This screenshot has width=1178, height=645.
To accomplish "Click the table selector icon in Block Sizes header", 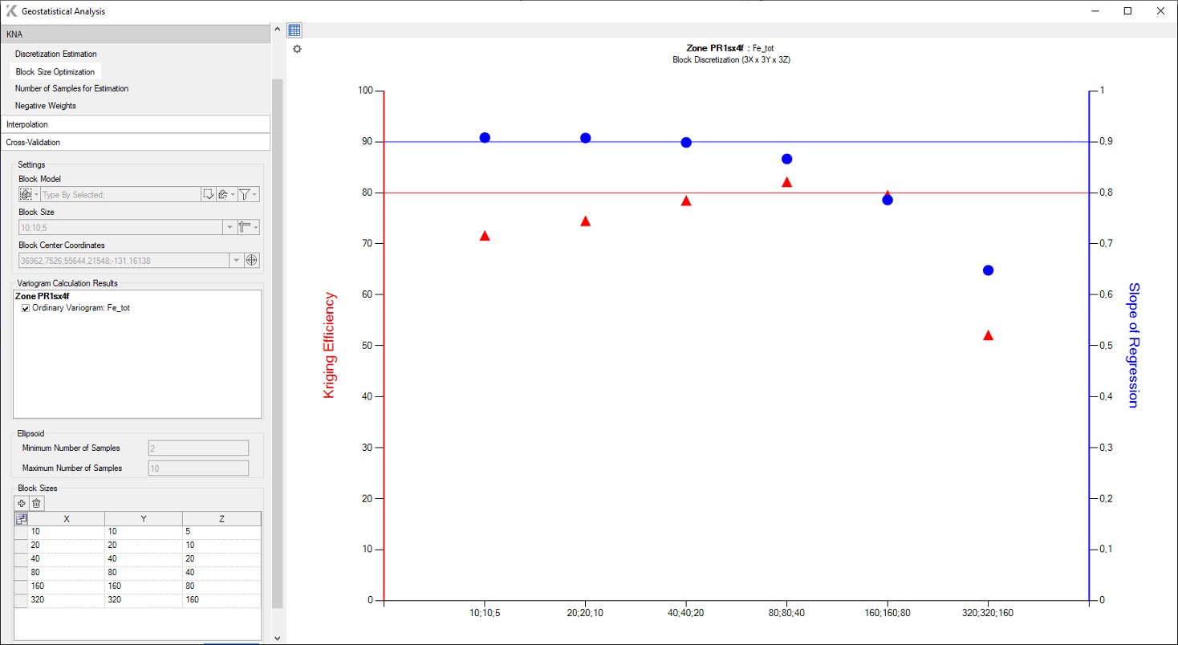I will (x=22, y=518).
